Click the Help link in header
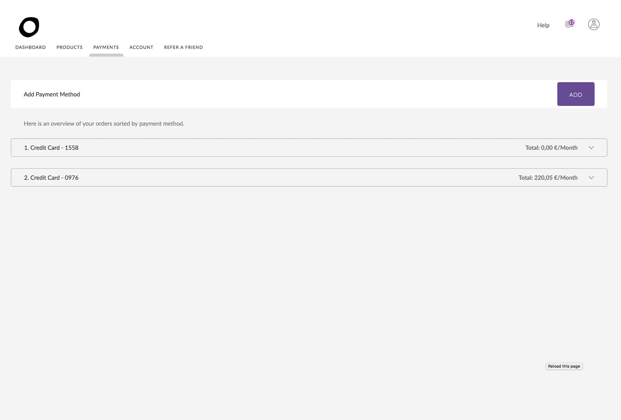Screen dimensions: 621x420 (543, 25)
